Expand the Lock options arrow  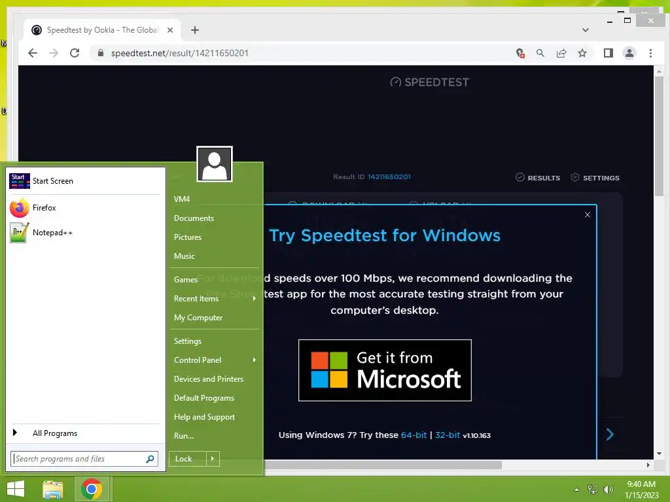click(213, 459)
